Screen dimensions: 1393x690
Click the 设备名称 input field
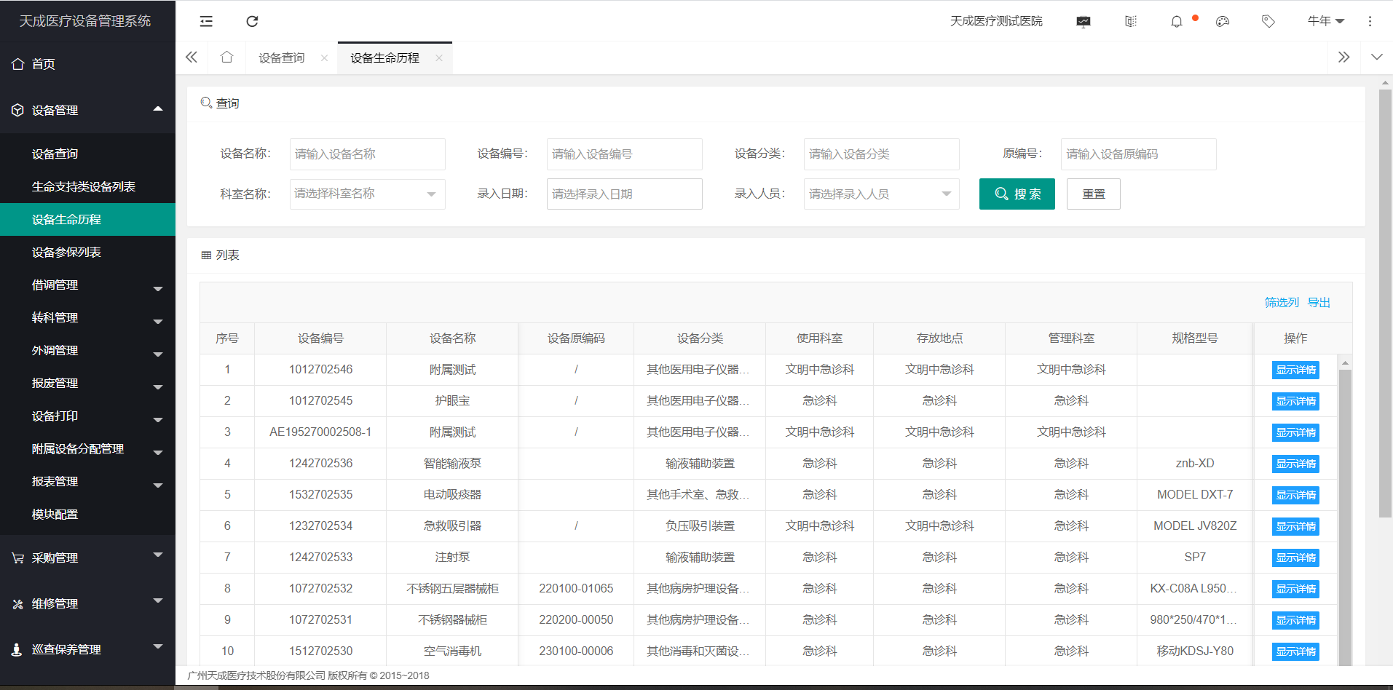click(368, 154)
